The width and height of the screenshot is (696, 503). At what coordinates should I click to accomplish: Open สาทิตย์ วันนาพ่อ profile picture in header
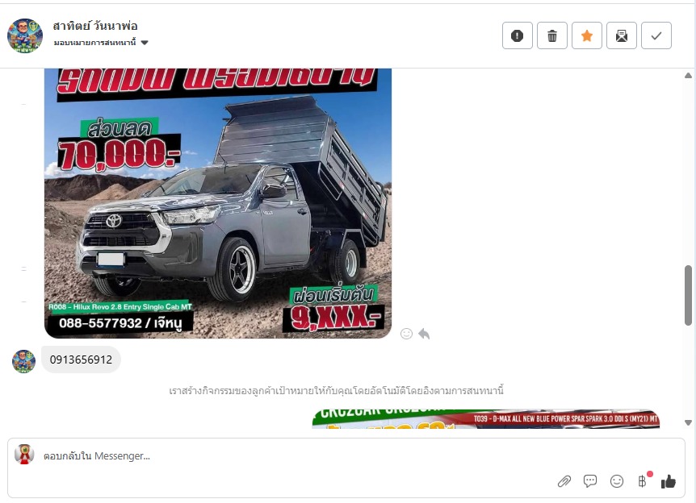[x=25, y=35]
